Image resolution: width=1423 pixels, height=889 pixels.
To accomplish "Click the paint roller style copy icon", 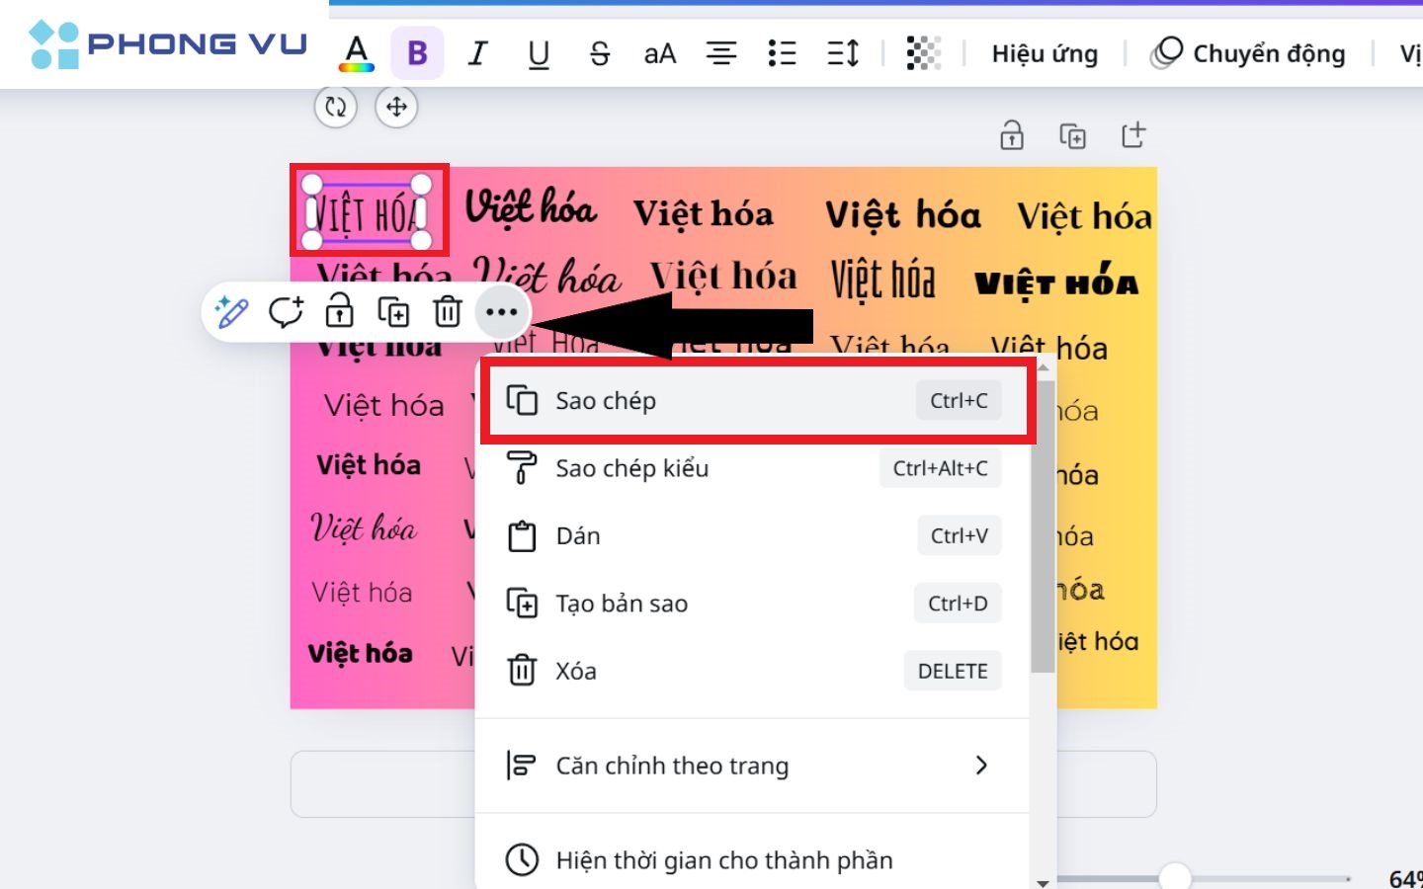I will pyautogui.click(x=522, y=468).
